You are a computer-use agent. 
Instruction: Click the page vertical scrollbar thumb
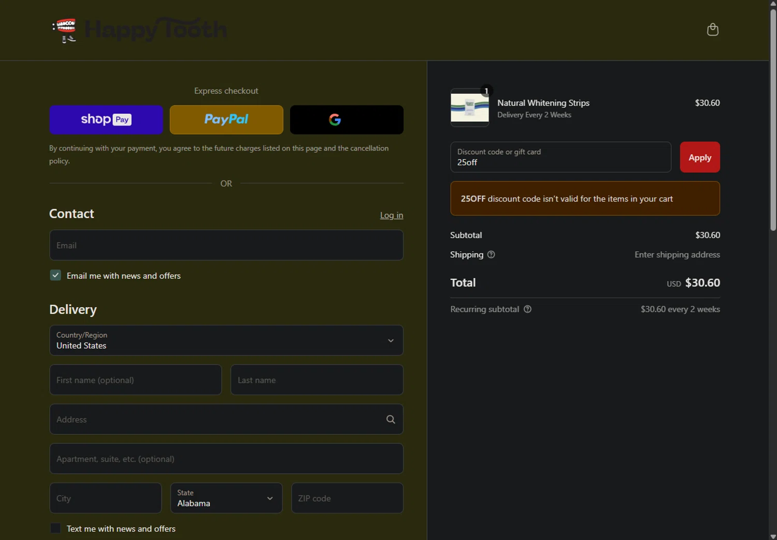[773, 119]
